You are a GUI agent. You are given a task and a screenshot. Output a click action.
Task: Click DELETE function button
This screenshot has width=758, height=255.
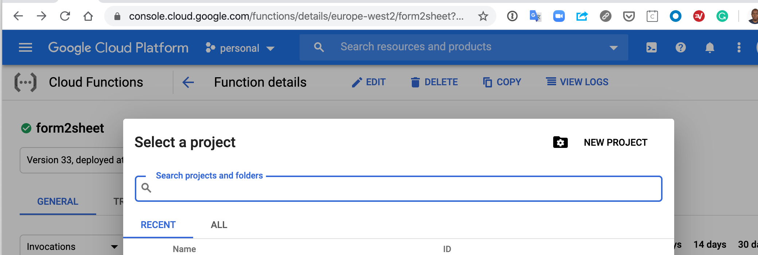click(x=434, y=82)
